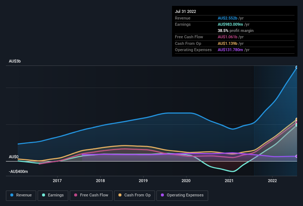303x206 pixels.
Task: Select the 2019 label on the x-axis
Action: (x=143, y=181)
